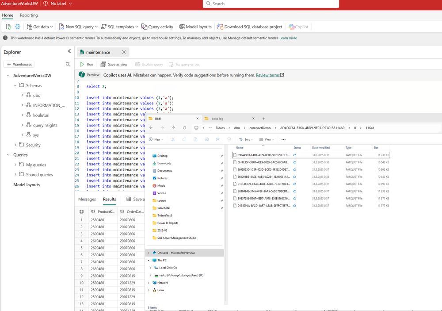Collapse the Schemas folder
Viewport: 442px width, 311px height.
tap(15, 85)
